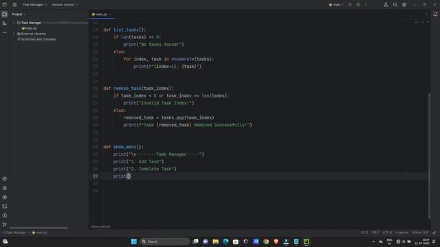Open Search Everywhere magnifier
The width and height of the screenshot is (440, 247).
point(395,5)
